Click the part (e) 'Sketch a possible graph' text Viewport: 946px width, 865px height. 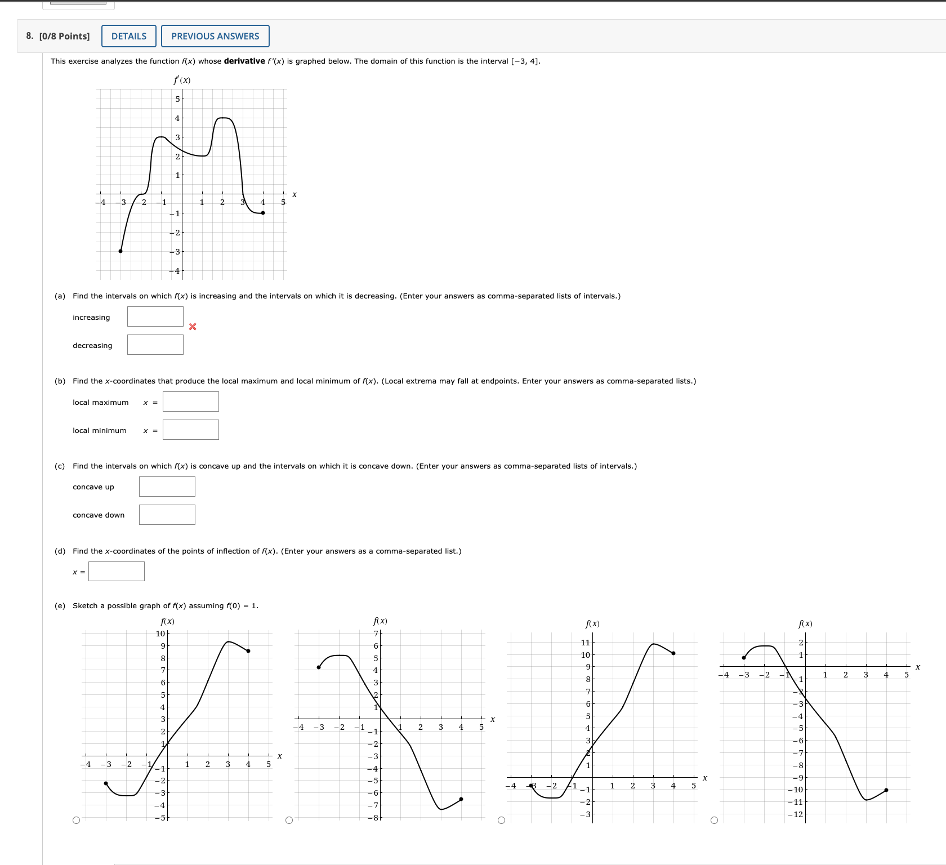166,605
